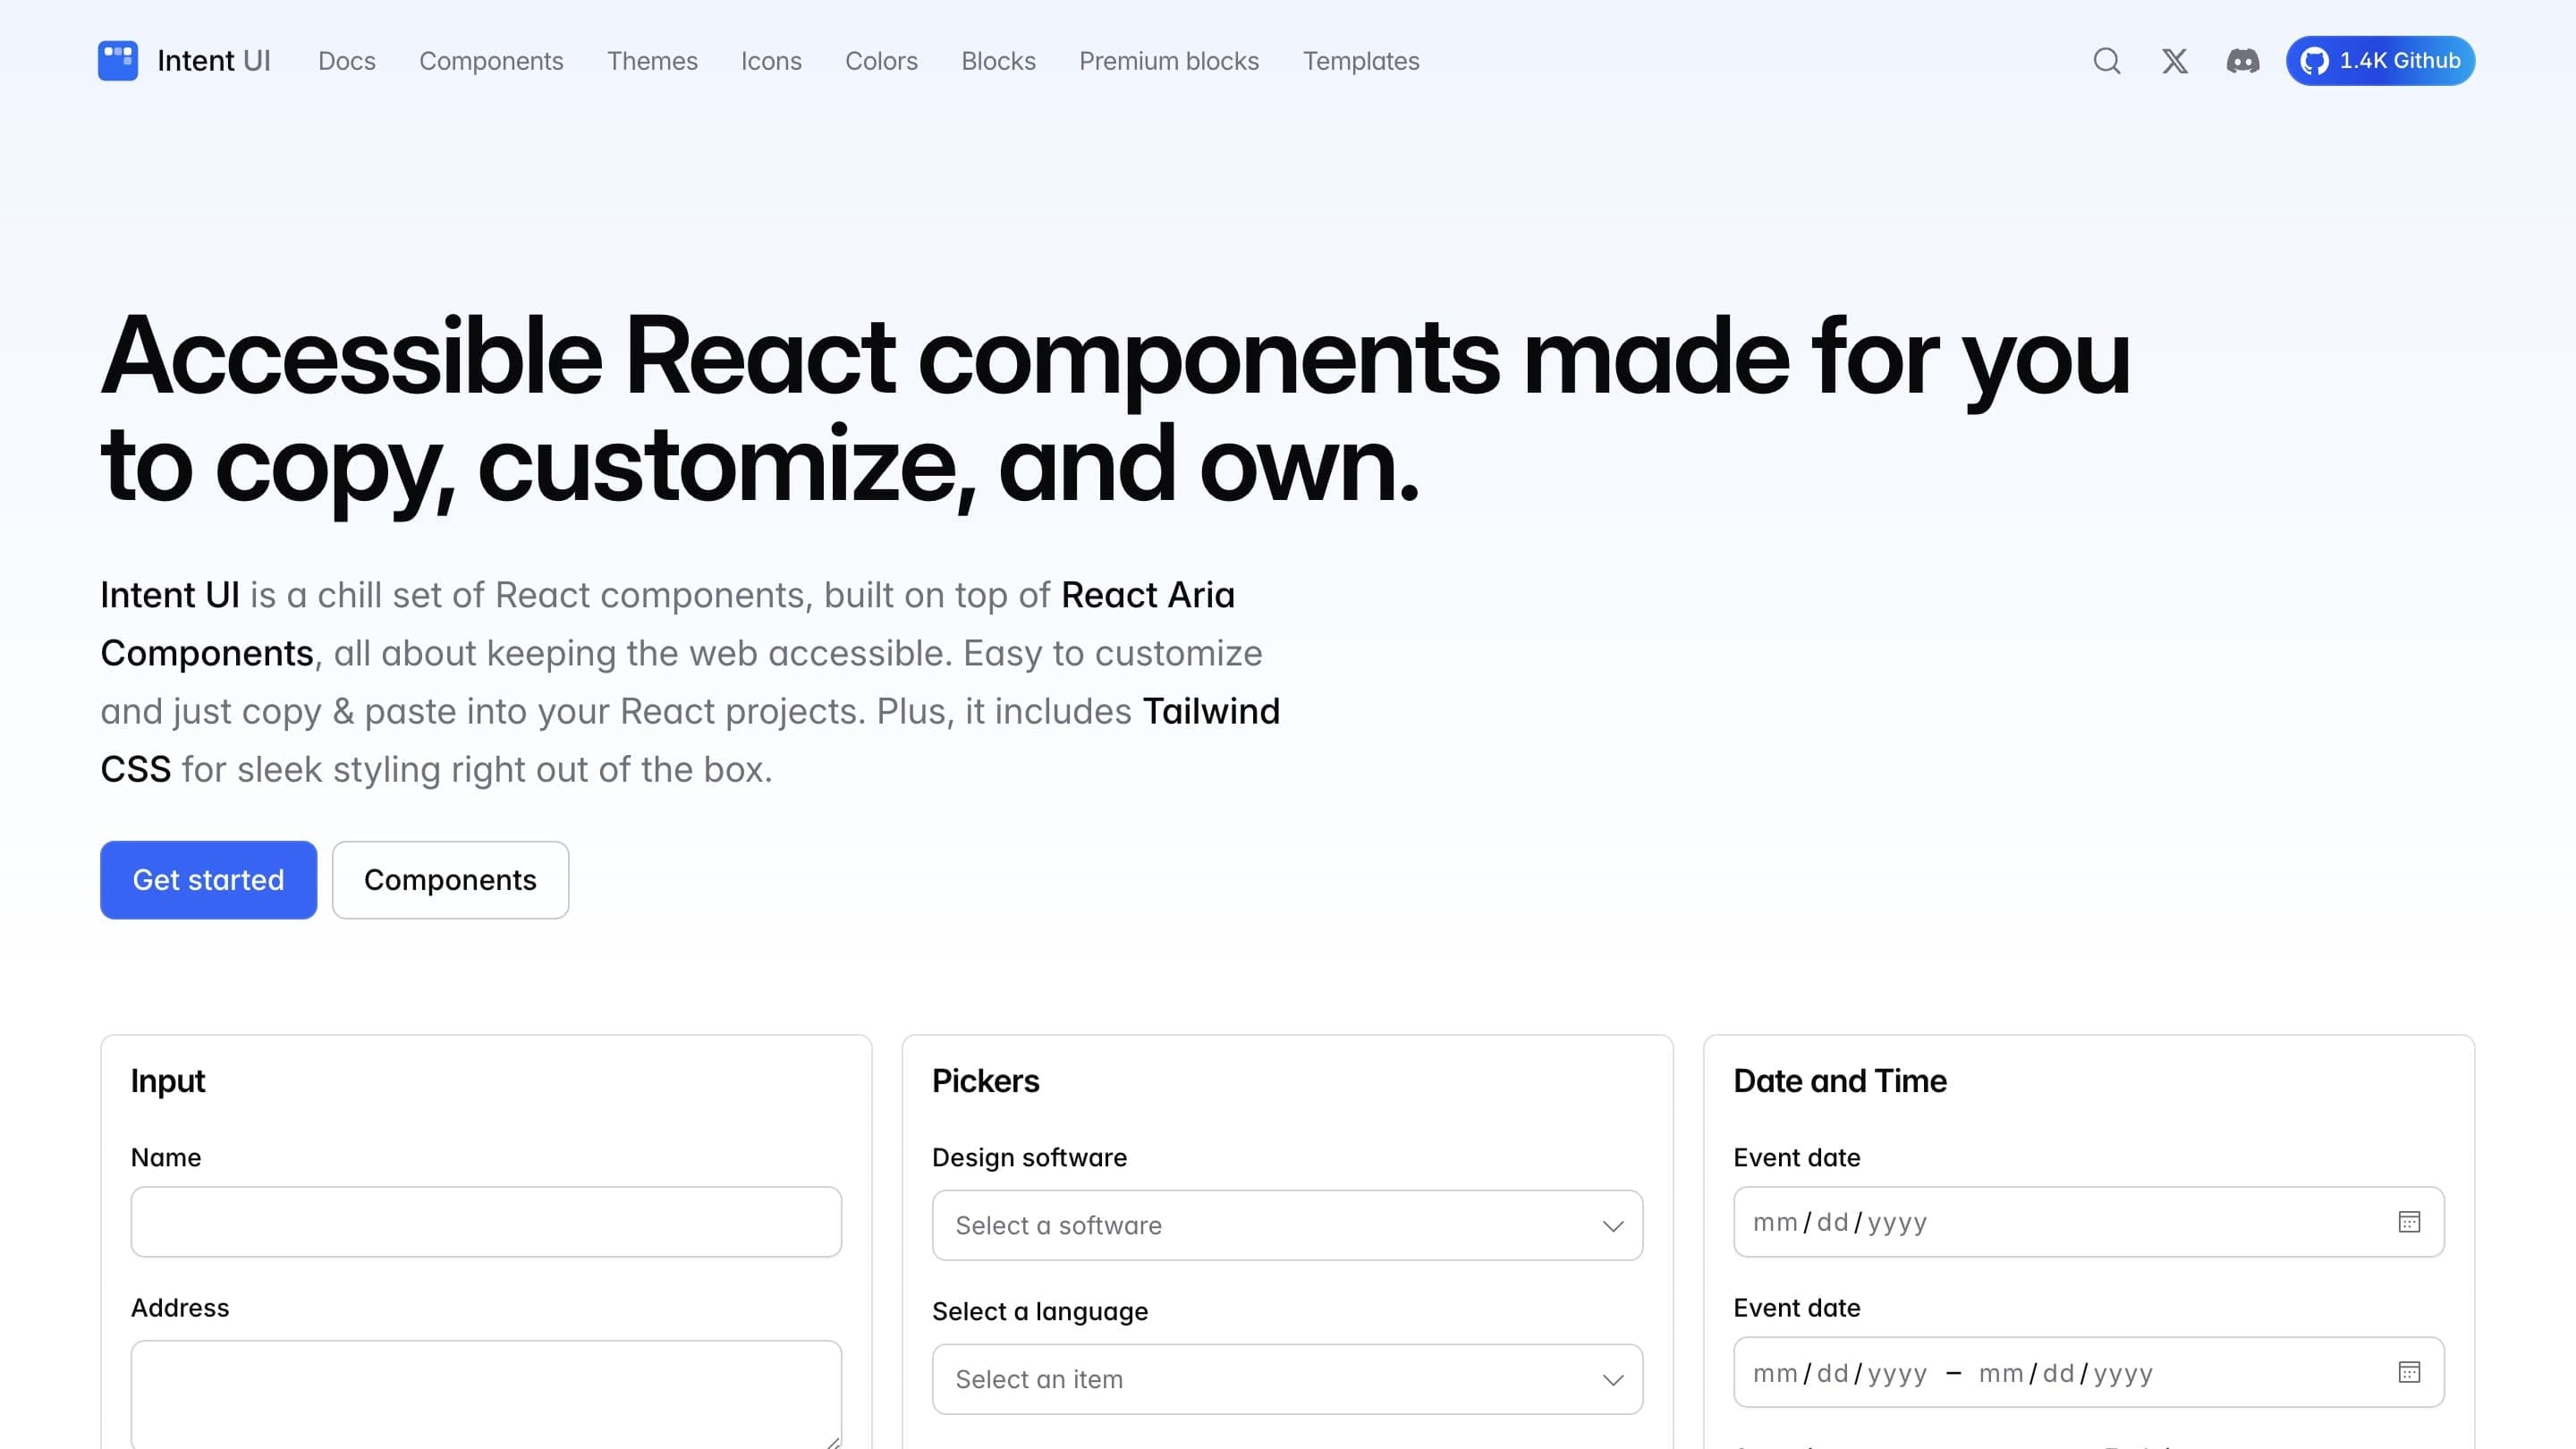Viewport: 2576px width, 1449px height.
Task: Open calendar icon in date range field
Action: tap(2408, 1372)
